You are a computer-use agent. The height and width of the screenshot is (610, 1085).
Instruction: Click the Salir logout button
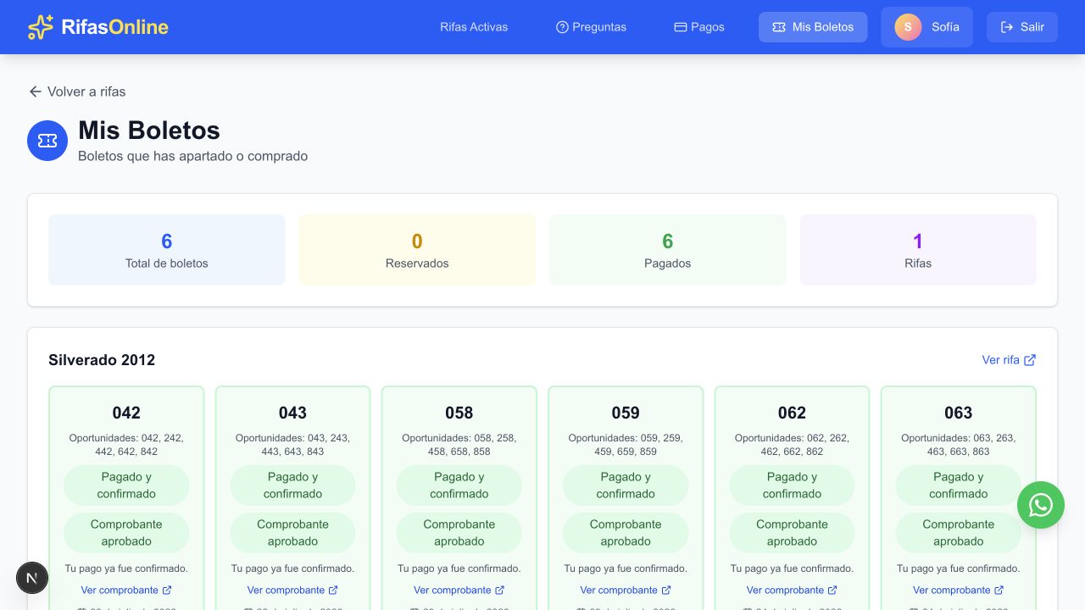click(x=1022, y=27)
